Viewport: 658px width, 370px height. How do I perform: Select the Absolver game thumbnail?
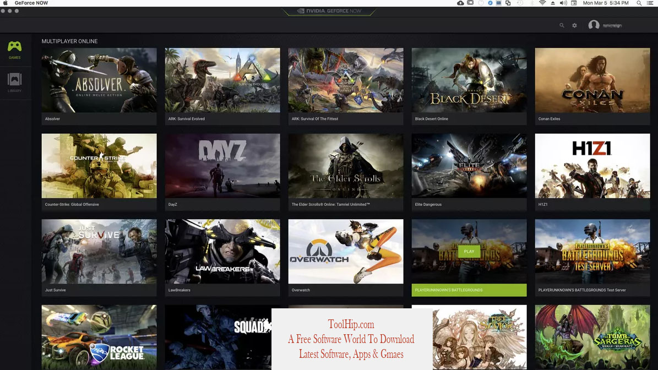pyautogui.click(x=99, y=80)
